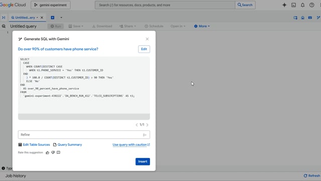Close the Untitled query tab

42,18
